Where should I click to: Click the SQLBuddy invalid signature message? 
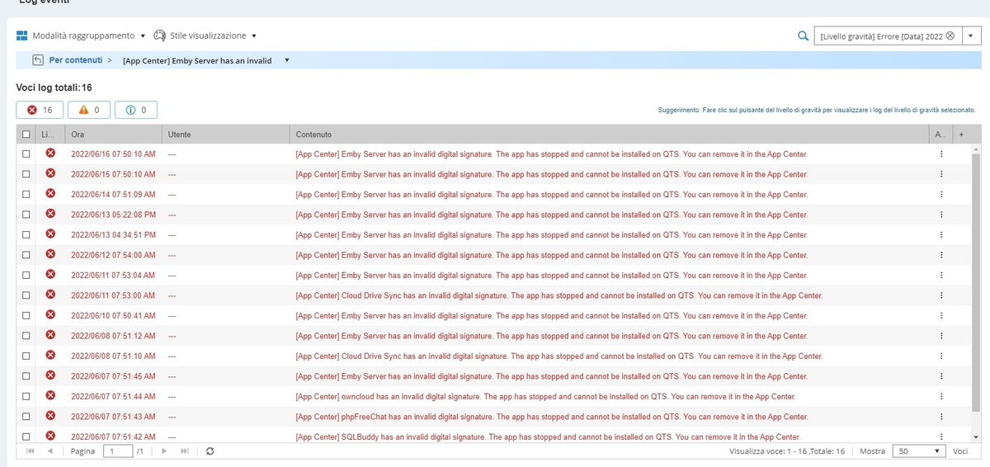[548, 436]
